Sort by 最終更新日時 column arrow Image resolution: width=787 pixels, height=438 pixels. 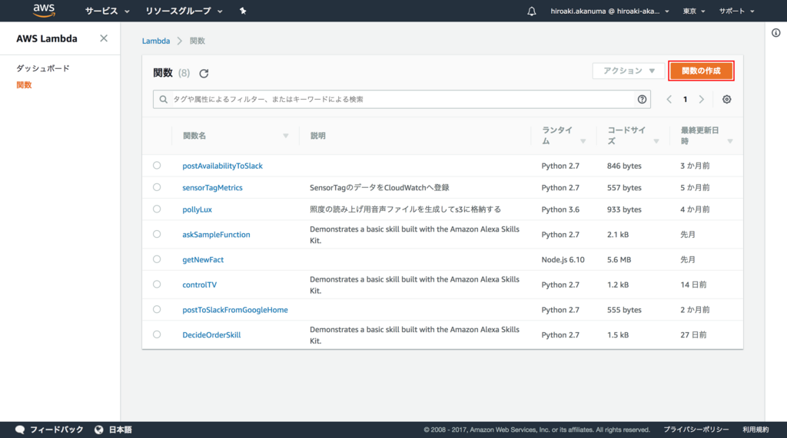click(x=730, y=141)
